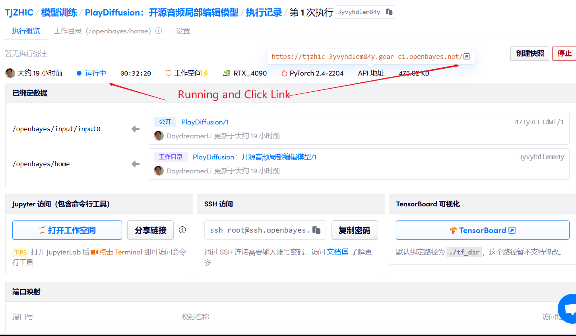Click the info icon next to Share Link
This screenshot has height=336, width=576.
pyautogui.click(x=182, y=230)
